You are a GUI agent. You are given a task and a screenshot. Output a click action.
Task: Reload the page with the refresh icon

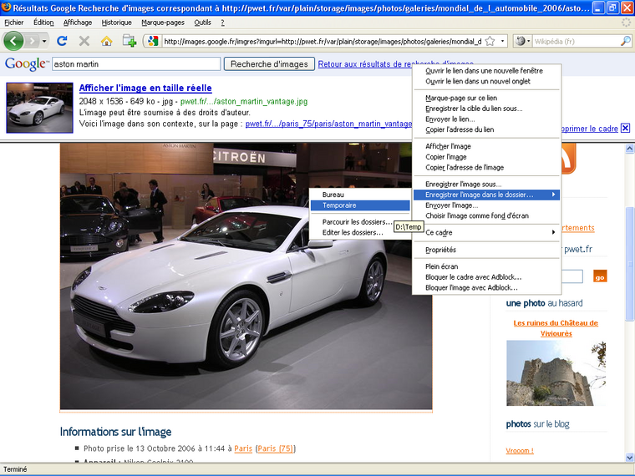[x=62, y=41]
